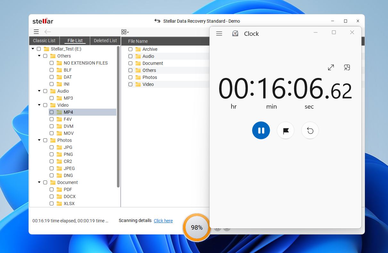Click the PDF folder icon in tree
Screen dimensions: 388x253
coord(59,189)
